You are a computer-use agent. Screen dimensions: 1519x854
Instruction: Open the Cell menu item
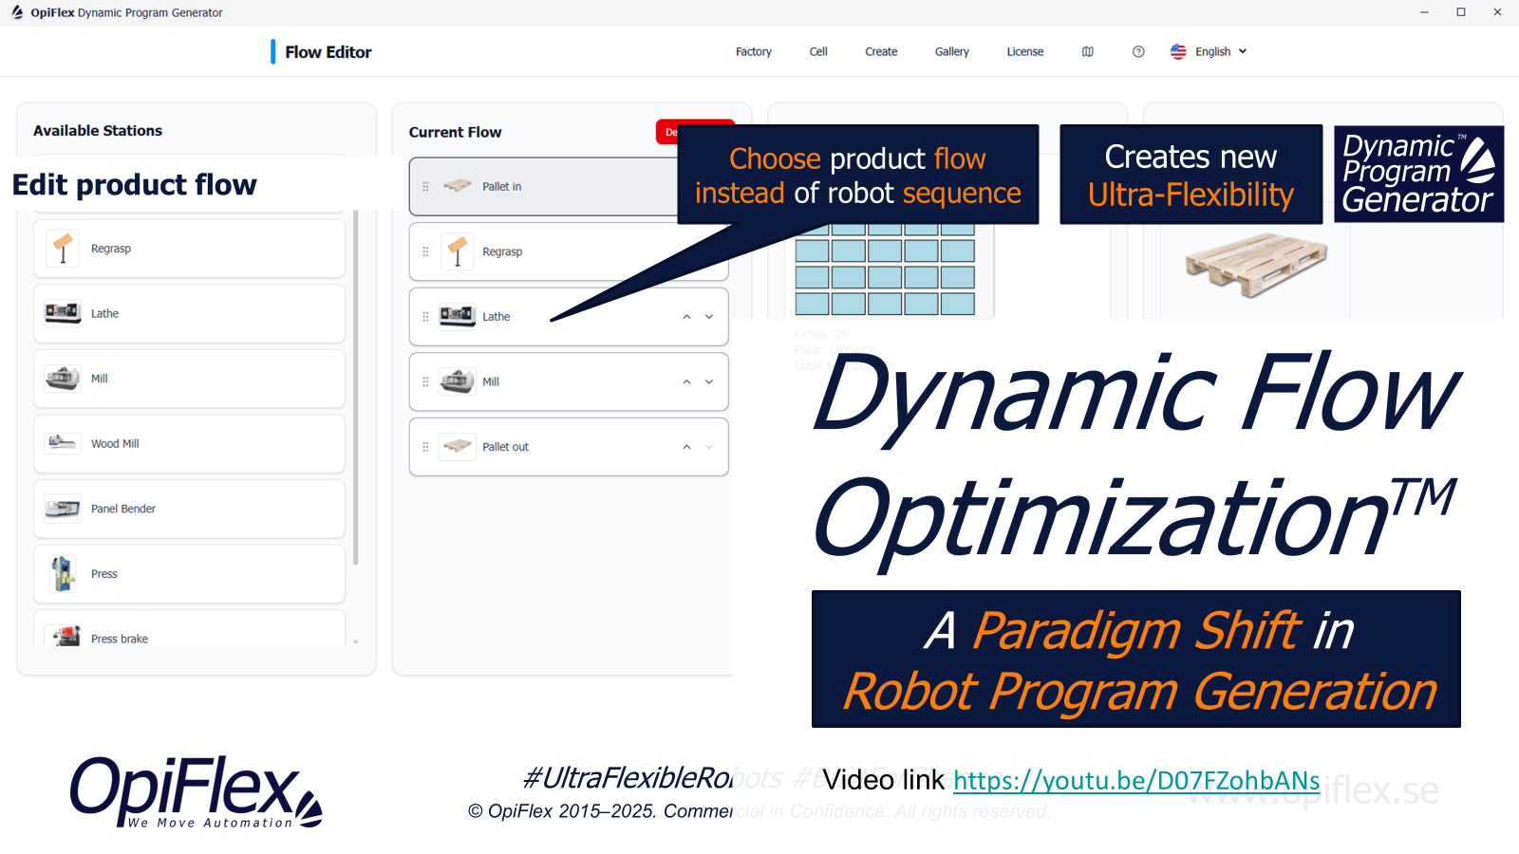818,52
